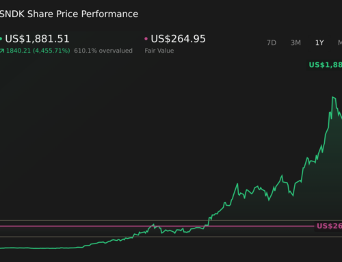Select the 7D time range
This screenshot has height=262, width=342.
pyautogui.click(x=272, y=42)
